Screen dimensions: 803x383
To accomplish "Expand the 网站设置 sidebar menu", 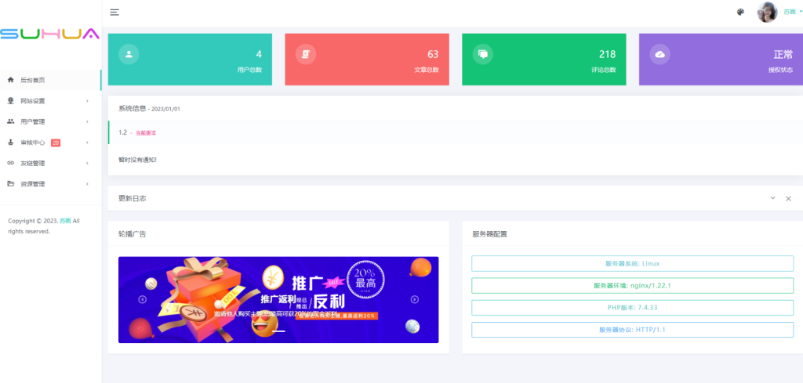I will click(51, 101).
